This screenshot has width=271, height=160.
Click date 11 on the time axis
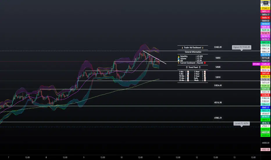click(159, 157)
